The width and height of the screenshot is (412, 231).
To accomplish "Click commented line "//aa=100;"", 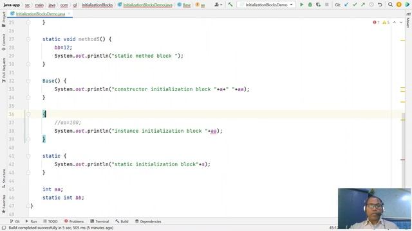I will coord(68,123).
